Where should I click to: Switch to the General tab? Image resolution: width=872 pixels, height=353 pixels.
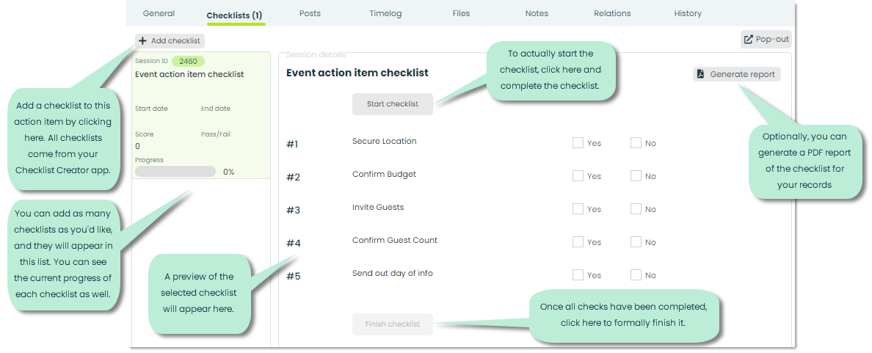(x=159, y=13)
